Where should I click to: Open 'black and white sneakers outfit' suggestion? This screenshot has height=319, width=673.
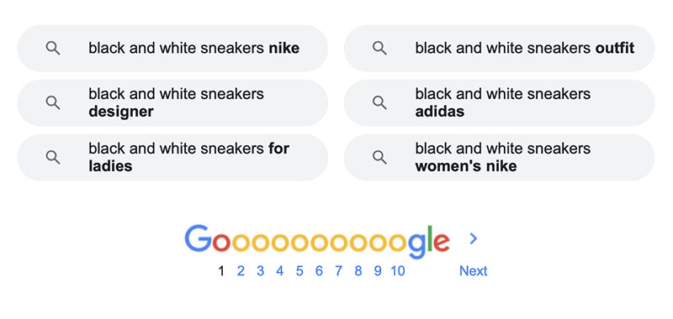click(499, 49)
